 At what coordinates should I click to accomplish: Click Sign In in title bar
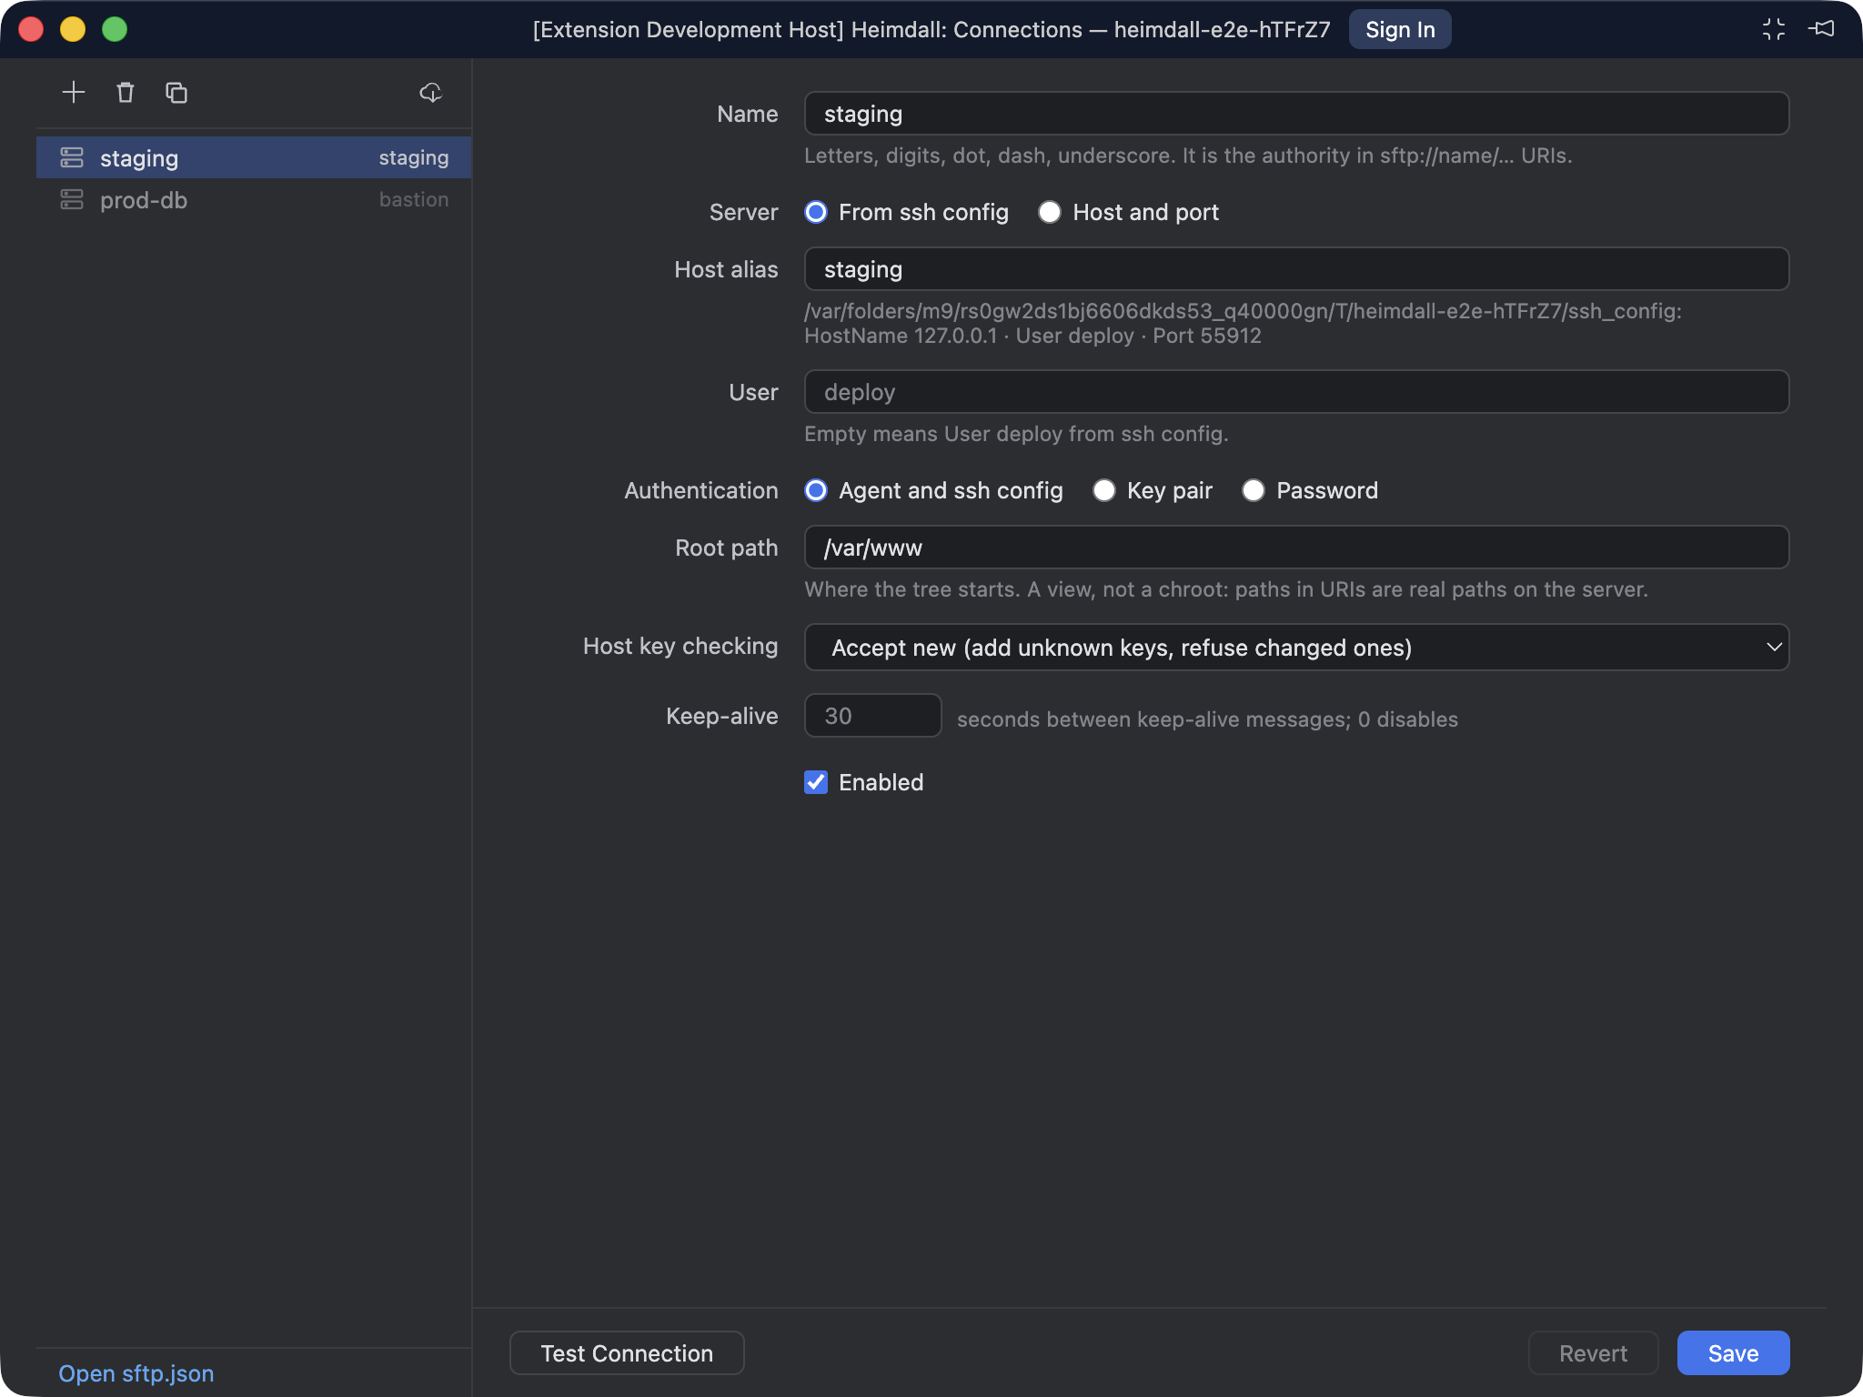[x=1400, y=29]
